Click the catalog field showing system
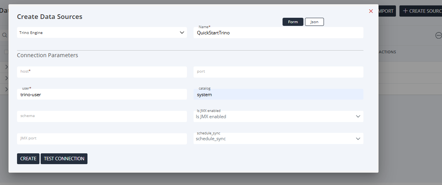Screen dimensions: 442x185 (x=278, y=95)
